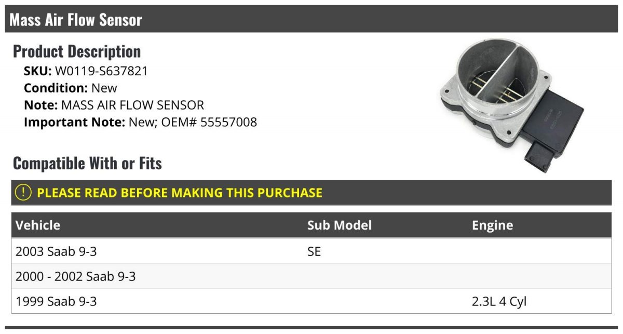This screenshot has width=623, height=334.
Task: Click the Note: MASS AIR FLOW SENSOR line
Action: coord(114,105)
